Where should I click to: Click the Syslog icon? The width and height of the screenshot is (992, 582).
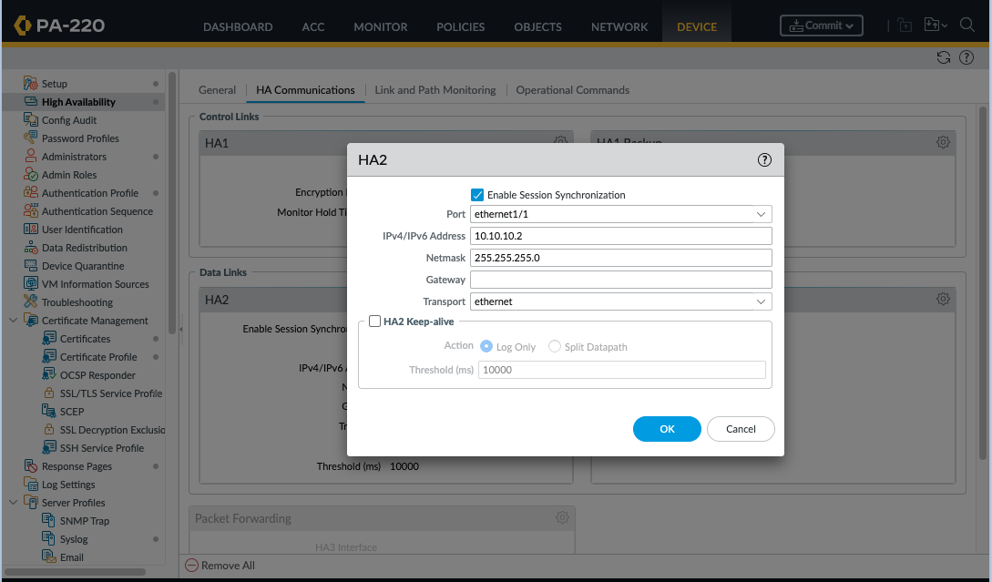click(48, 539)
